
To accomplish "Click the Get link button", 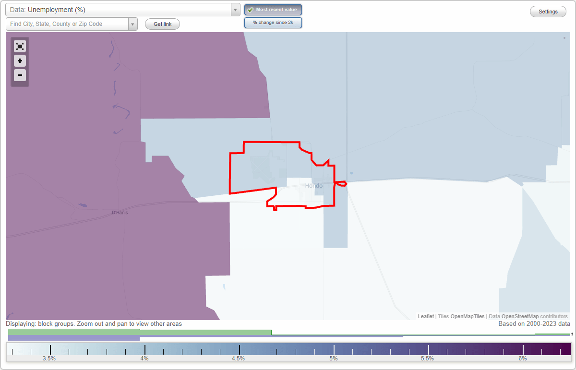I will tap(162, 24).
